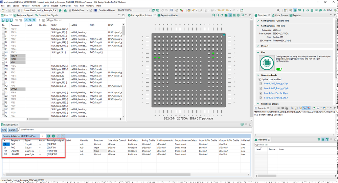Click the Signals button in Routing Details
Viewport: 338px width, 183px height.
click(x=12, y=130)
